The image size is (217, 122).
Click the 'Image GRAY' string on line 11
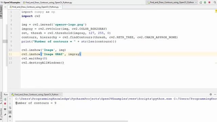coord(53,54)
